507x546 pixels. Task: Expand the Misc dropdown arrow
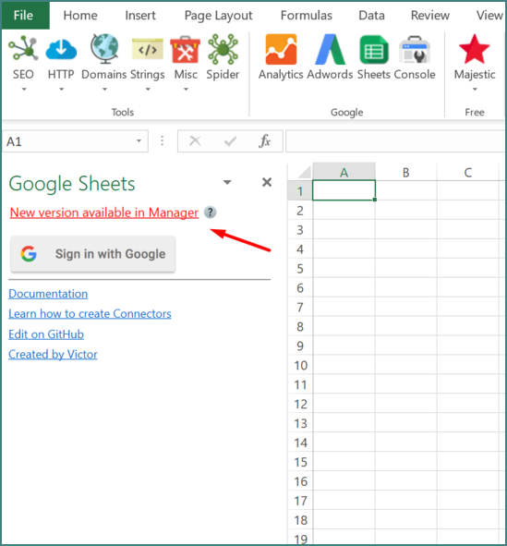coord(186,90)
